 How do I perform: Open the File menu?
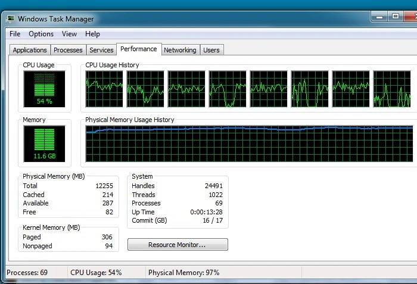pyautogui.click(x=15, y=34)
